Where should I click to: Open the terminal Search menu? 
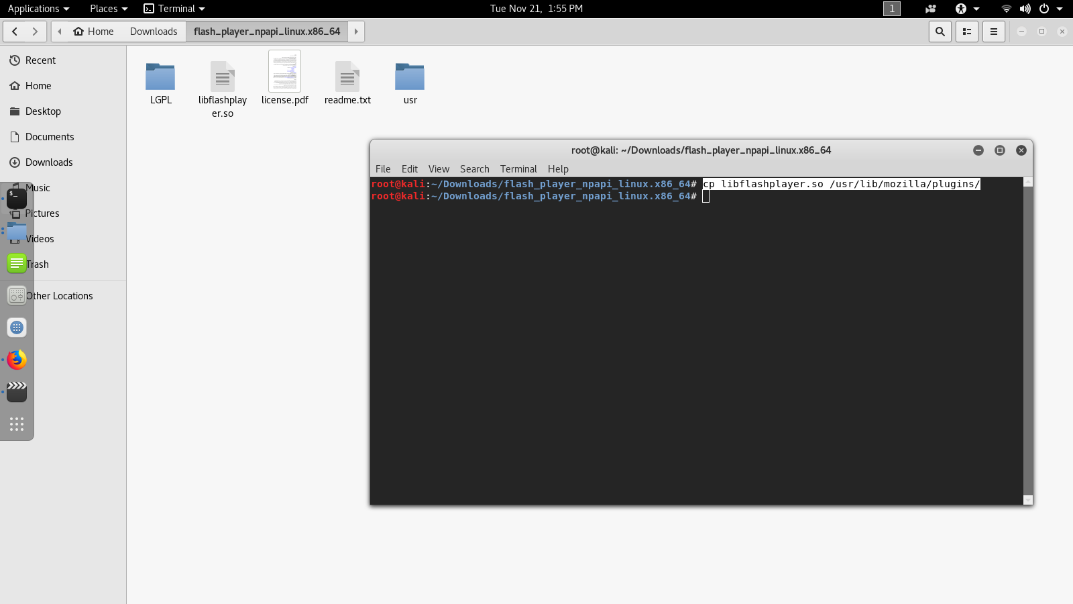point(475,169)
